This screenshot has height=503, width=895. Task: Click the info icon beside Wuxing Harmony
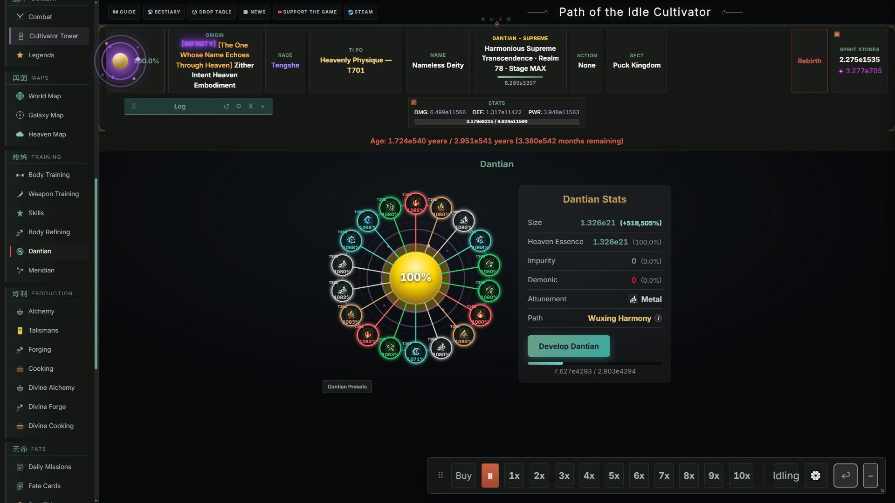point(658,318)
